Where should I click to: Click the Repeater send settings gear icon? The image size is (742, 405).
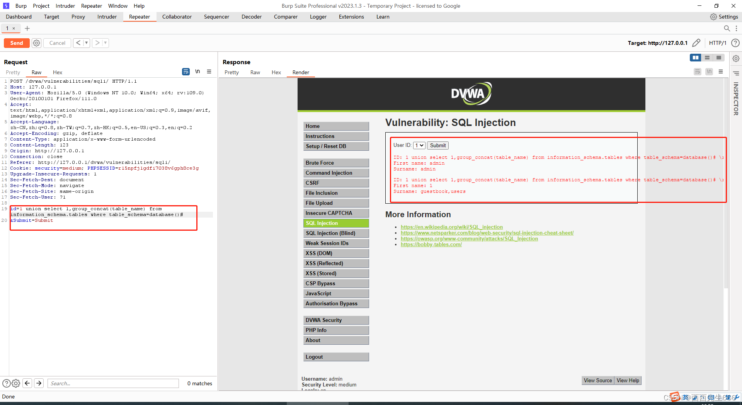point(36,43)
